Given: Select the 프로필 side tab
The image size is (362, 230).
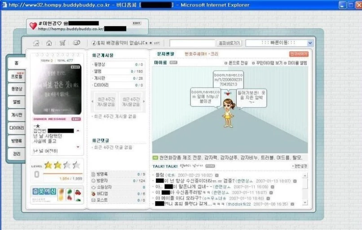Looking at the screenshot, I should click(17, 76).
